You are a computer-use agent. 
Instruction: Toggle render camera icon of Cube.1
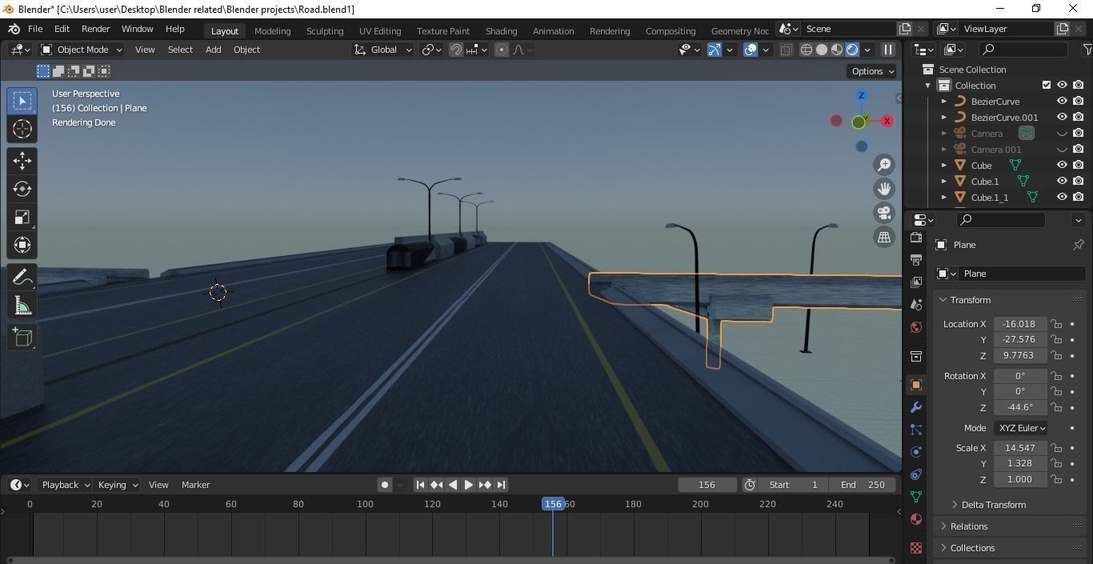pyautogui.click(x=1079, y=182)
